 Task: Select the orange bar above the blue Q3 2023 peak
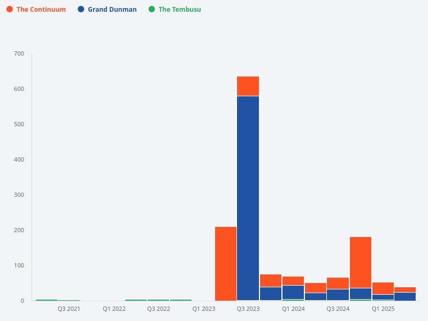tap(247, 85)
